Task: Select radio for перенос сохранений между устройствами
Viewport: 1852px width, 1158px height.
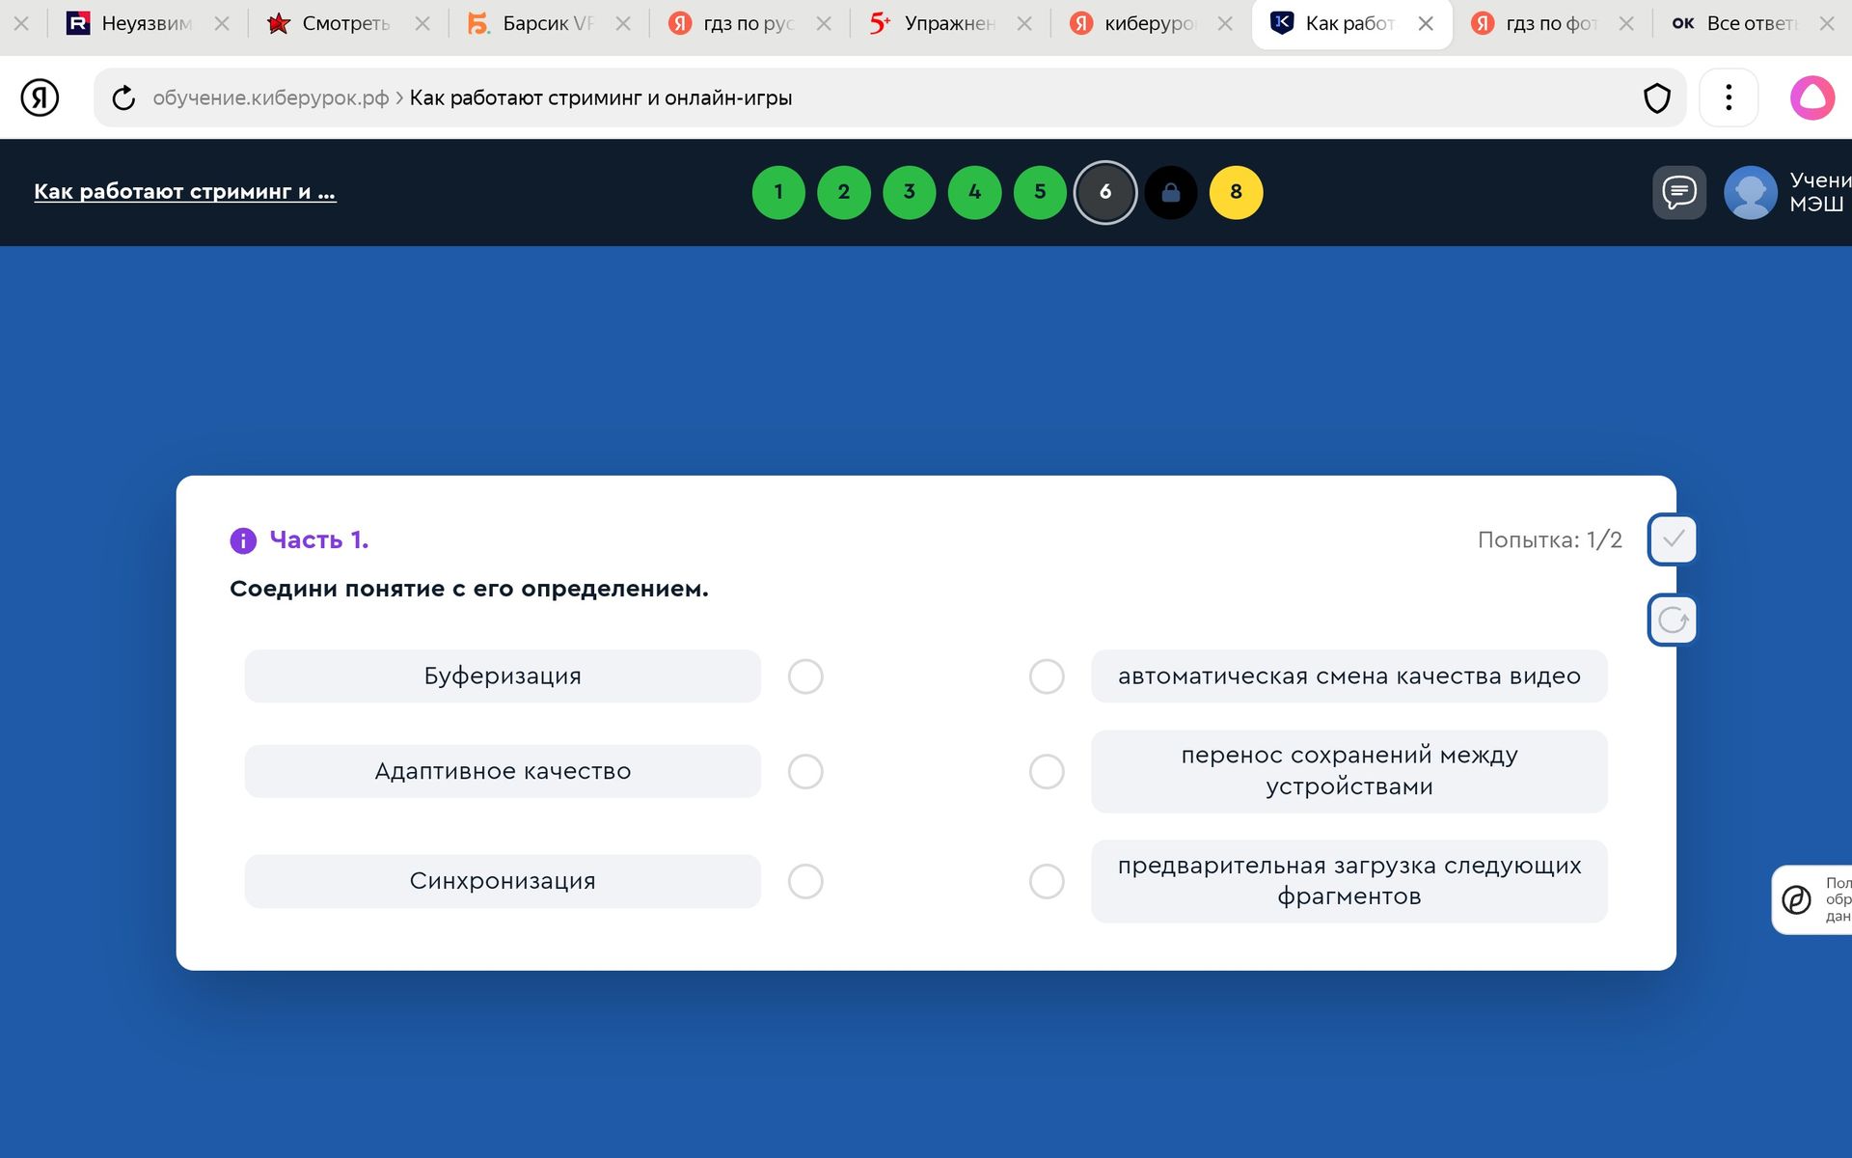Action: coord(1047,771)
